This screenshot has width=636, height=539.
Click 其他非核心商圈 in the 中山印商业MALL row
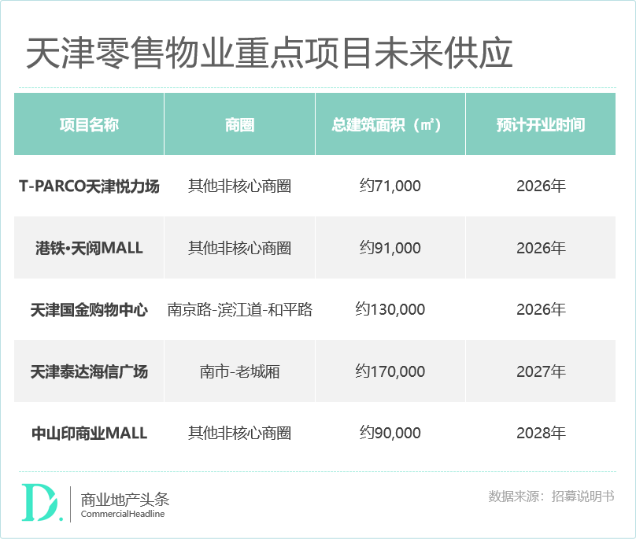tap(240, 433)
